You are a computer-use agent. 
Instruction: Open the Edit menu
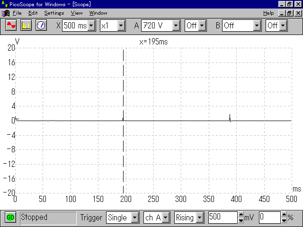(x=33, y=13)
